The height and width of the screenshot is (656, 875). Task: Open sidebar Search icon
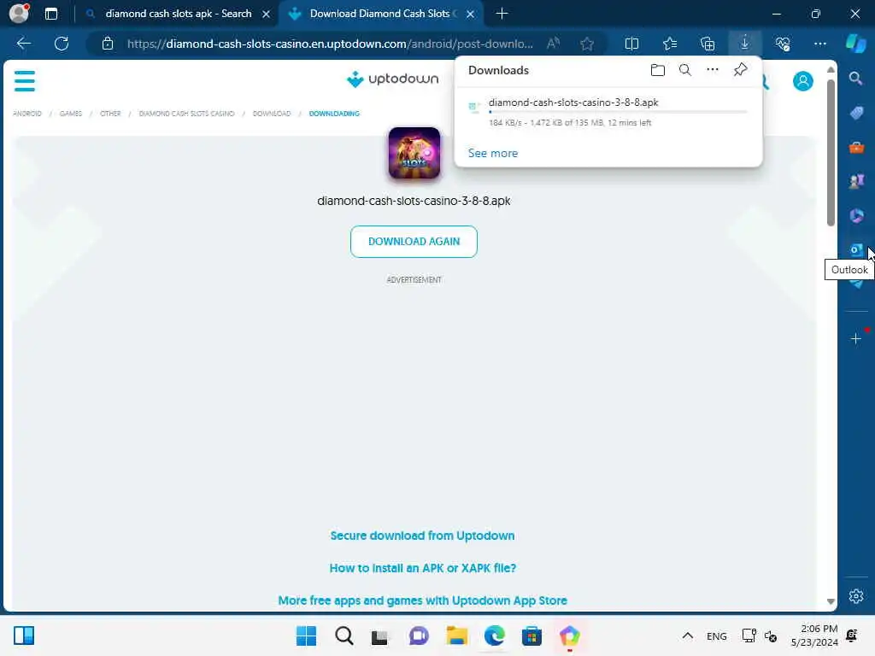click(x=855, y=79)
